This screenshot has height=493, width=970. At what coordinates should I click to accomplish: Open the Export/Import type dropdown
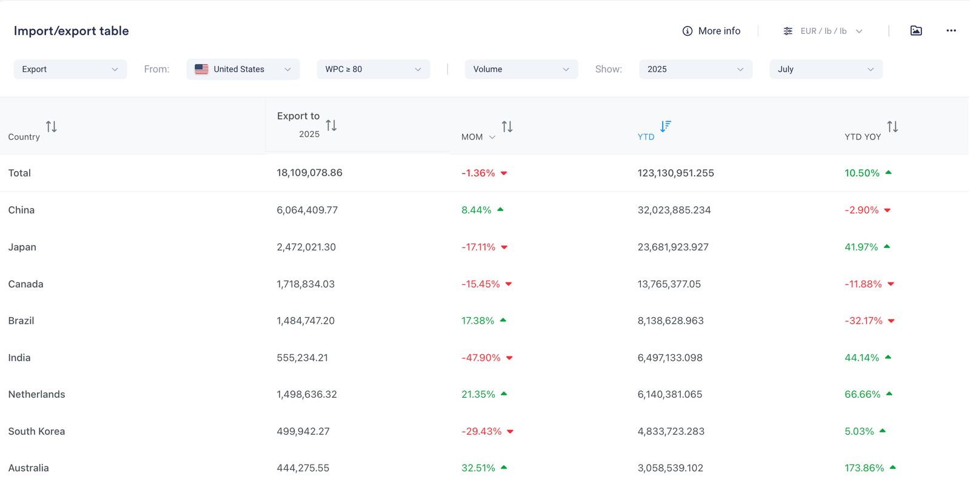70,69
